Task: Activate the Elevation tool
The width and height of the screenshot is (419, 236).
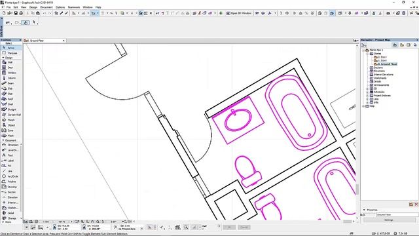Action: [x=11, y=197]
